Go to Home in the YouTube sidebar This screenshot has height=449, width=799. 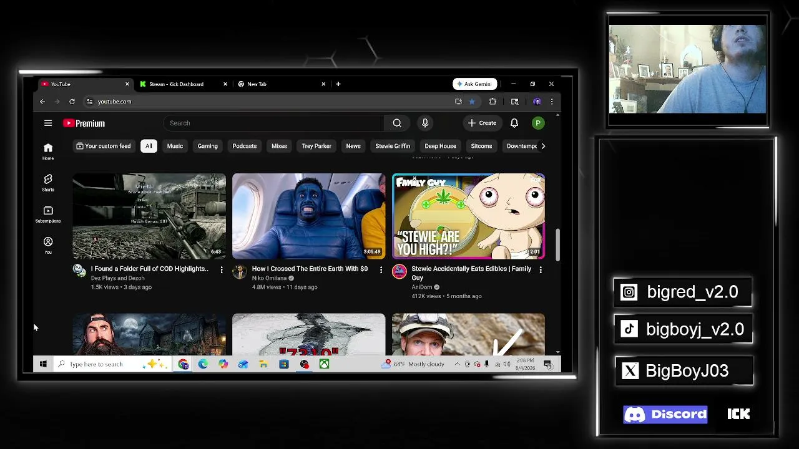tap(48, 152)
